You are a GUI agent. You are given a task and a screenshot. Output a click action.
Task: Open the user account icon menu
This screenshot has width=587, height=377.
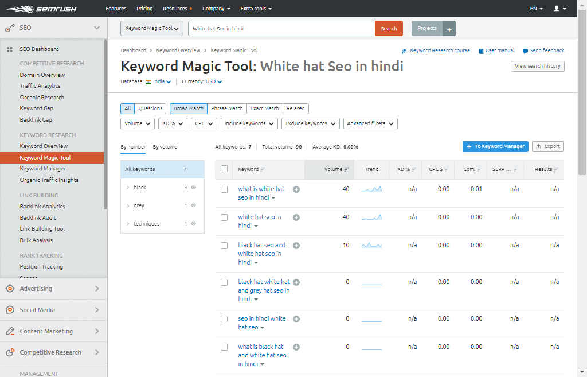tap(555, 8)
